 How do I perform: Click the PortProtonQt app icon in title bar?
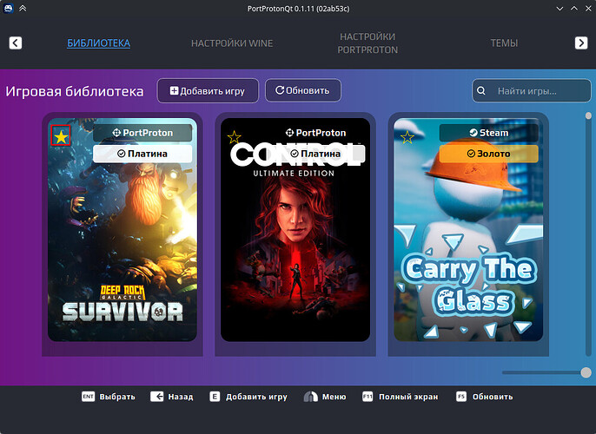[x=9, y=8]
